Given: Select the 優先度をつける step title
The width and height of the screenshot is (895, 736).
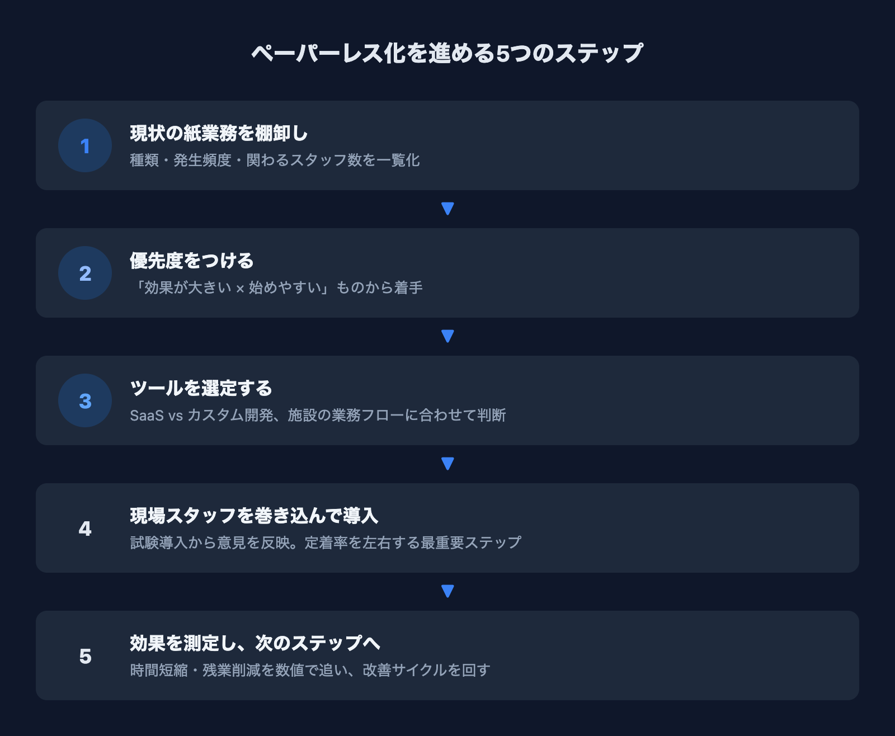Looking at the screenshot, I should click(x=192, y=261).
